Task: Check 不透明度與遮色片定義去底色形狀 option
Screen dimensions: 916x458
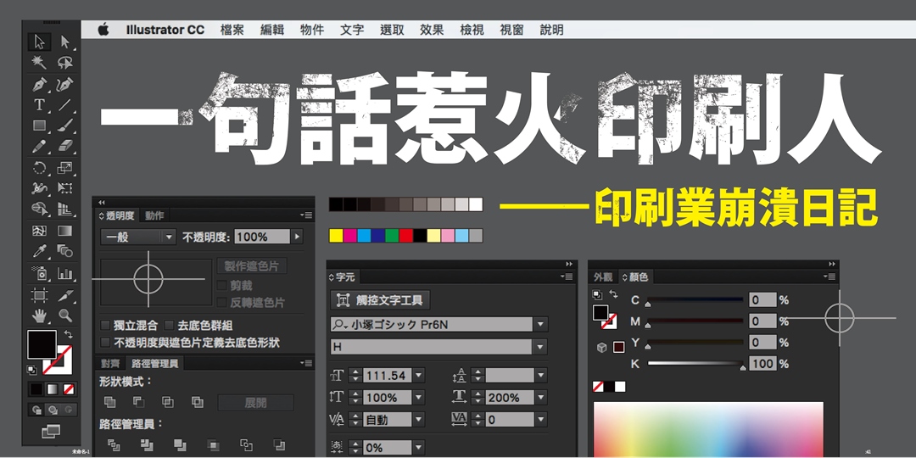Action: tap(105, 343)
